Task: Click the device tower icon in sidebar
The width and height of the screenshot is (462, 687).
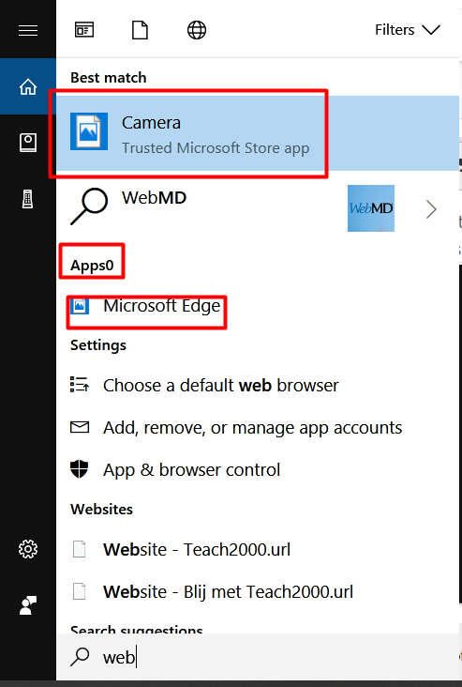Action: tap(27, 199)
